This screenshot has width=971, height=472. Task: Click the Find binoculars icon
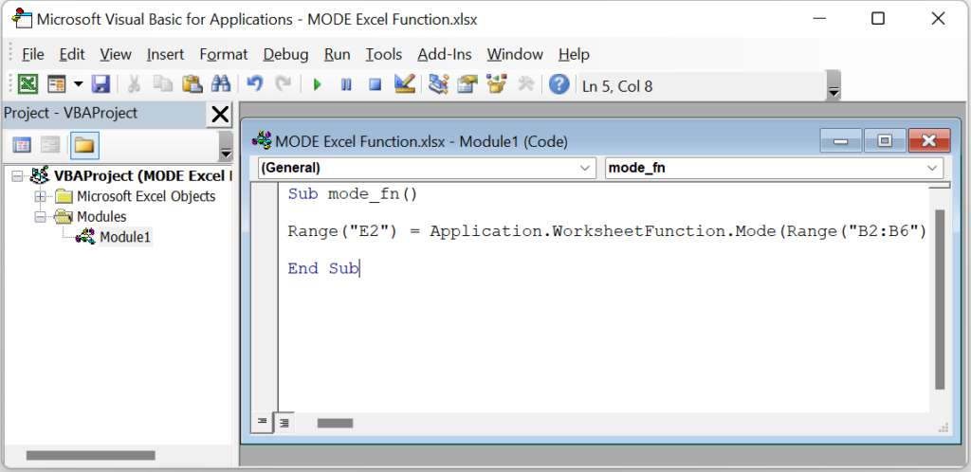(221, 84)
